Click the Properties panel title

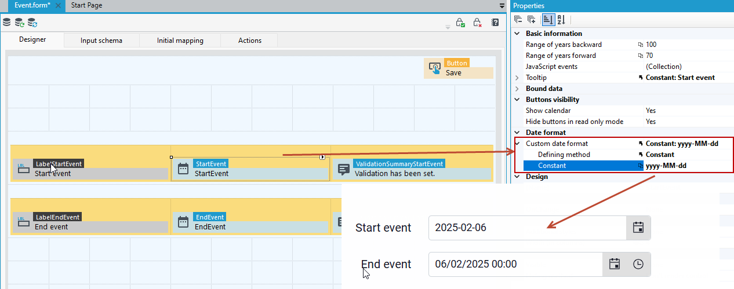tap(529, 6)
